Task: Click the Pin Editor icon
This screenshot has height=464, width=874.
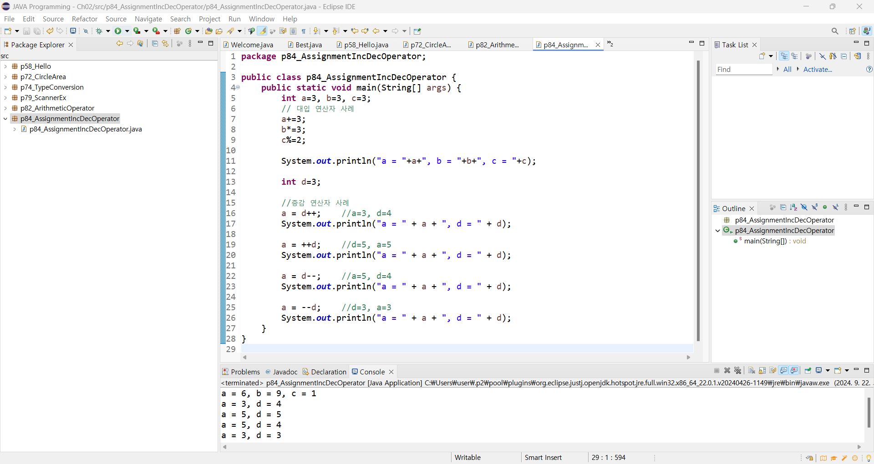Action: click(x=417, y=31)
